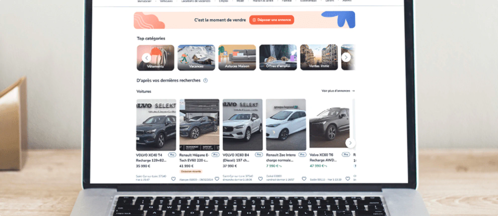Open the Électronique navigation category
The image size is (498, 216).
point(308,1)
